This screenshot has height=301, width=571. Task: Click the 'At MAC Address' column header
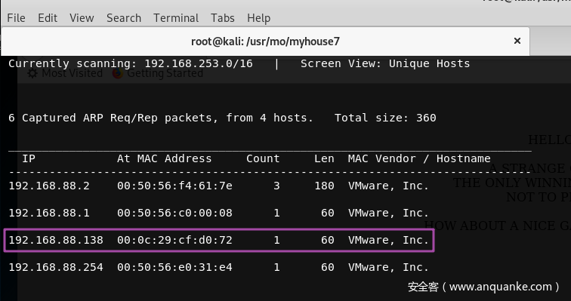[164, 158]
